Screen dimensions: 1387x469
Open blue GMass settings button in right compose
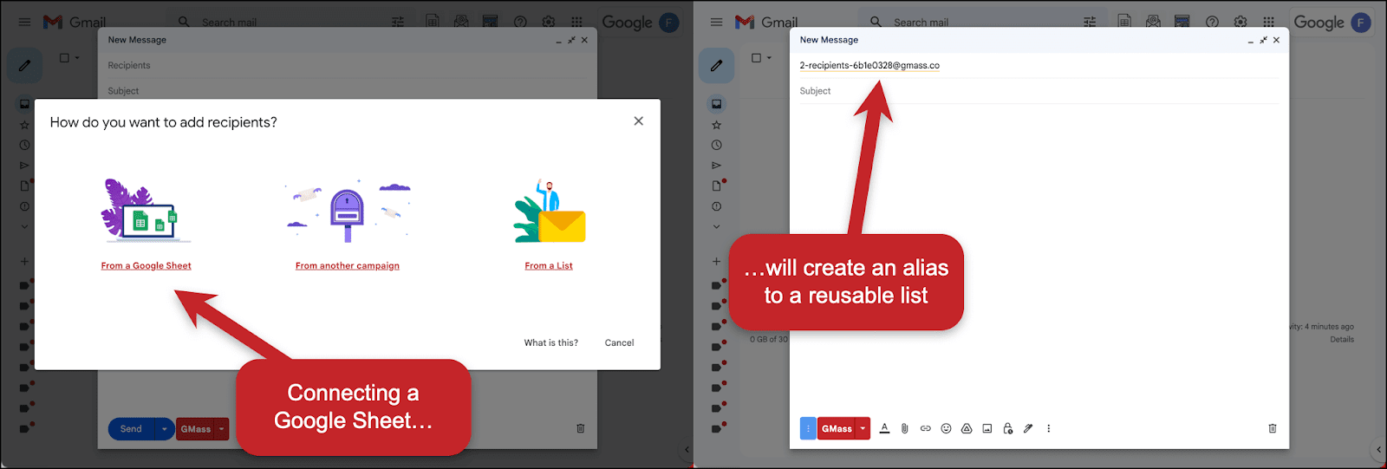(808, 428)
